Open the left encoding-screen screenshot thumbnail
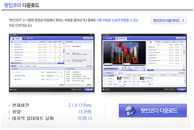The width and height of the screenshot is (194, 130). click(52, 63)
